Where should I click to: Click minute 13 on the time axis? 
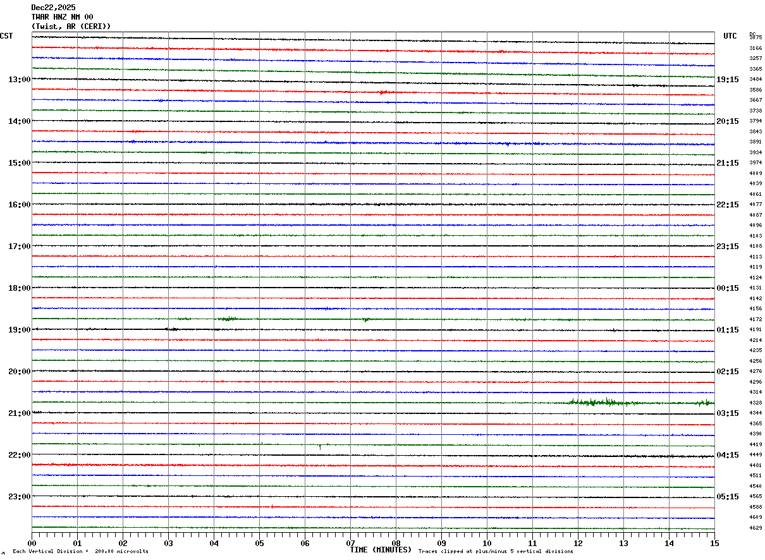[x=623, y=543]
